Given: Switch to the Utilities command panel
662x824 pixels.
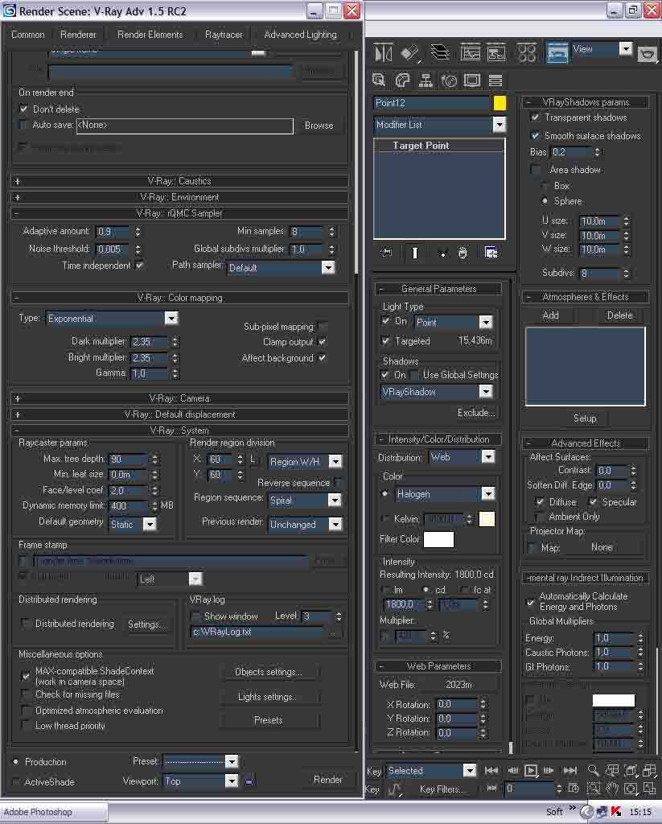Looking at the screenshot, I should coord(495,80).
